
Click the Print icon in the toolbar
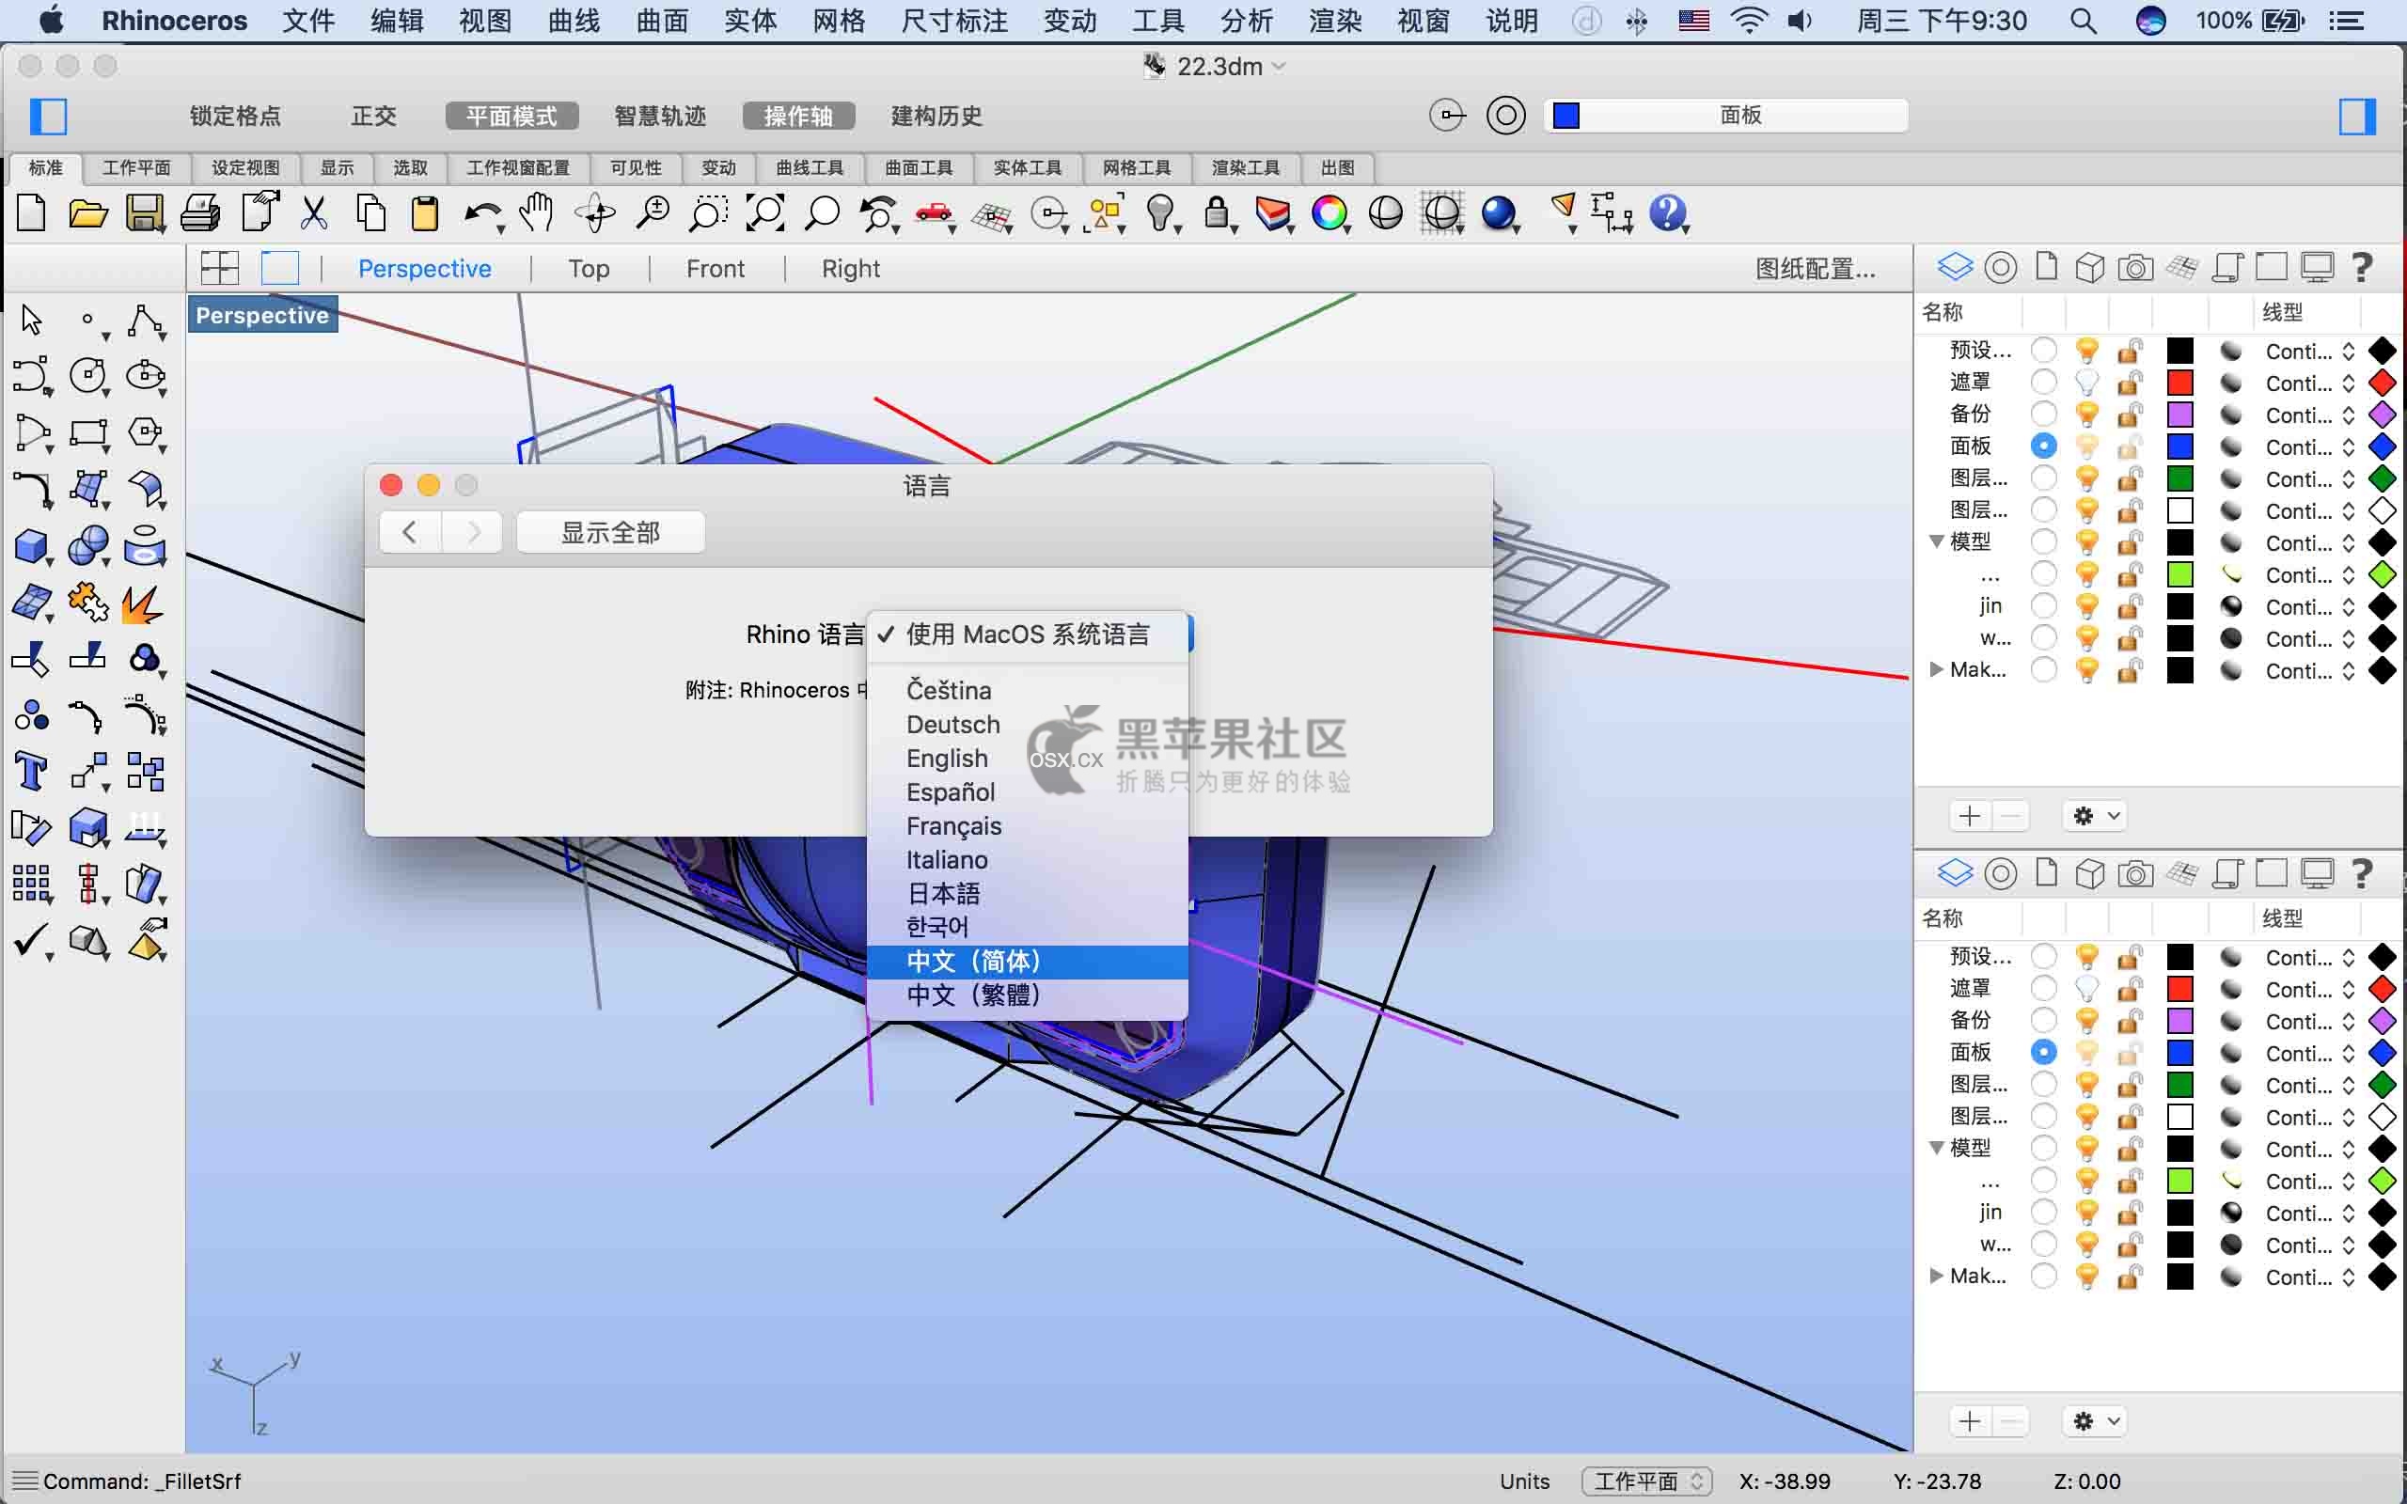(201, 212)
